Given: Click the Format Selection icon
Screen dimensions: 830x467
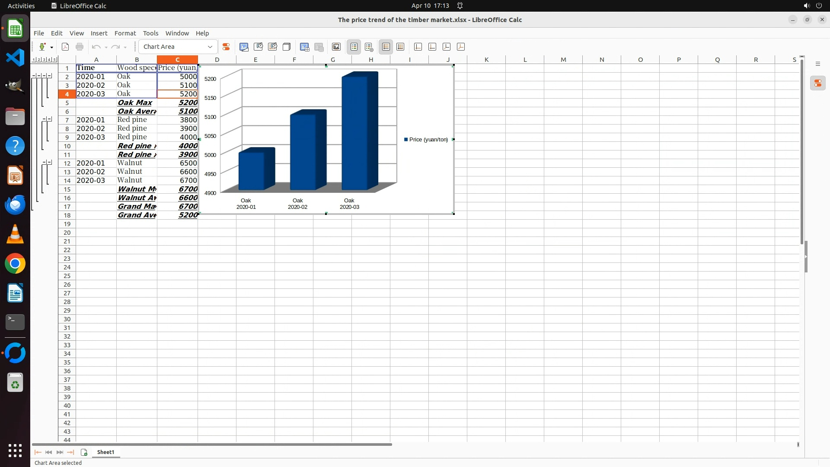Looking at the screenshot, I should coord(226,47).
